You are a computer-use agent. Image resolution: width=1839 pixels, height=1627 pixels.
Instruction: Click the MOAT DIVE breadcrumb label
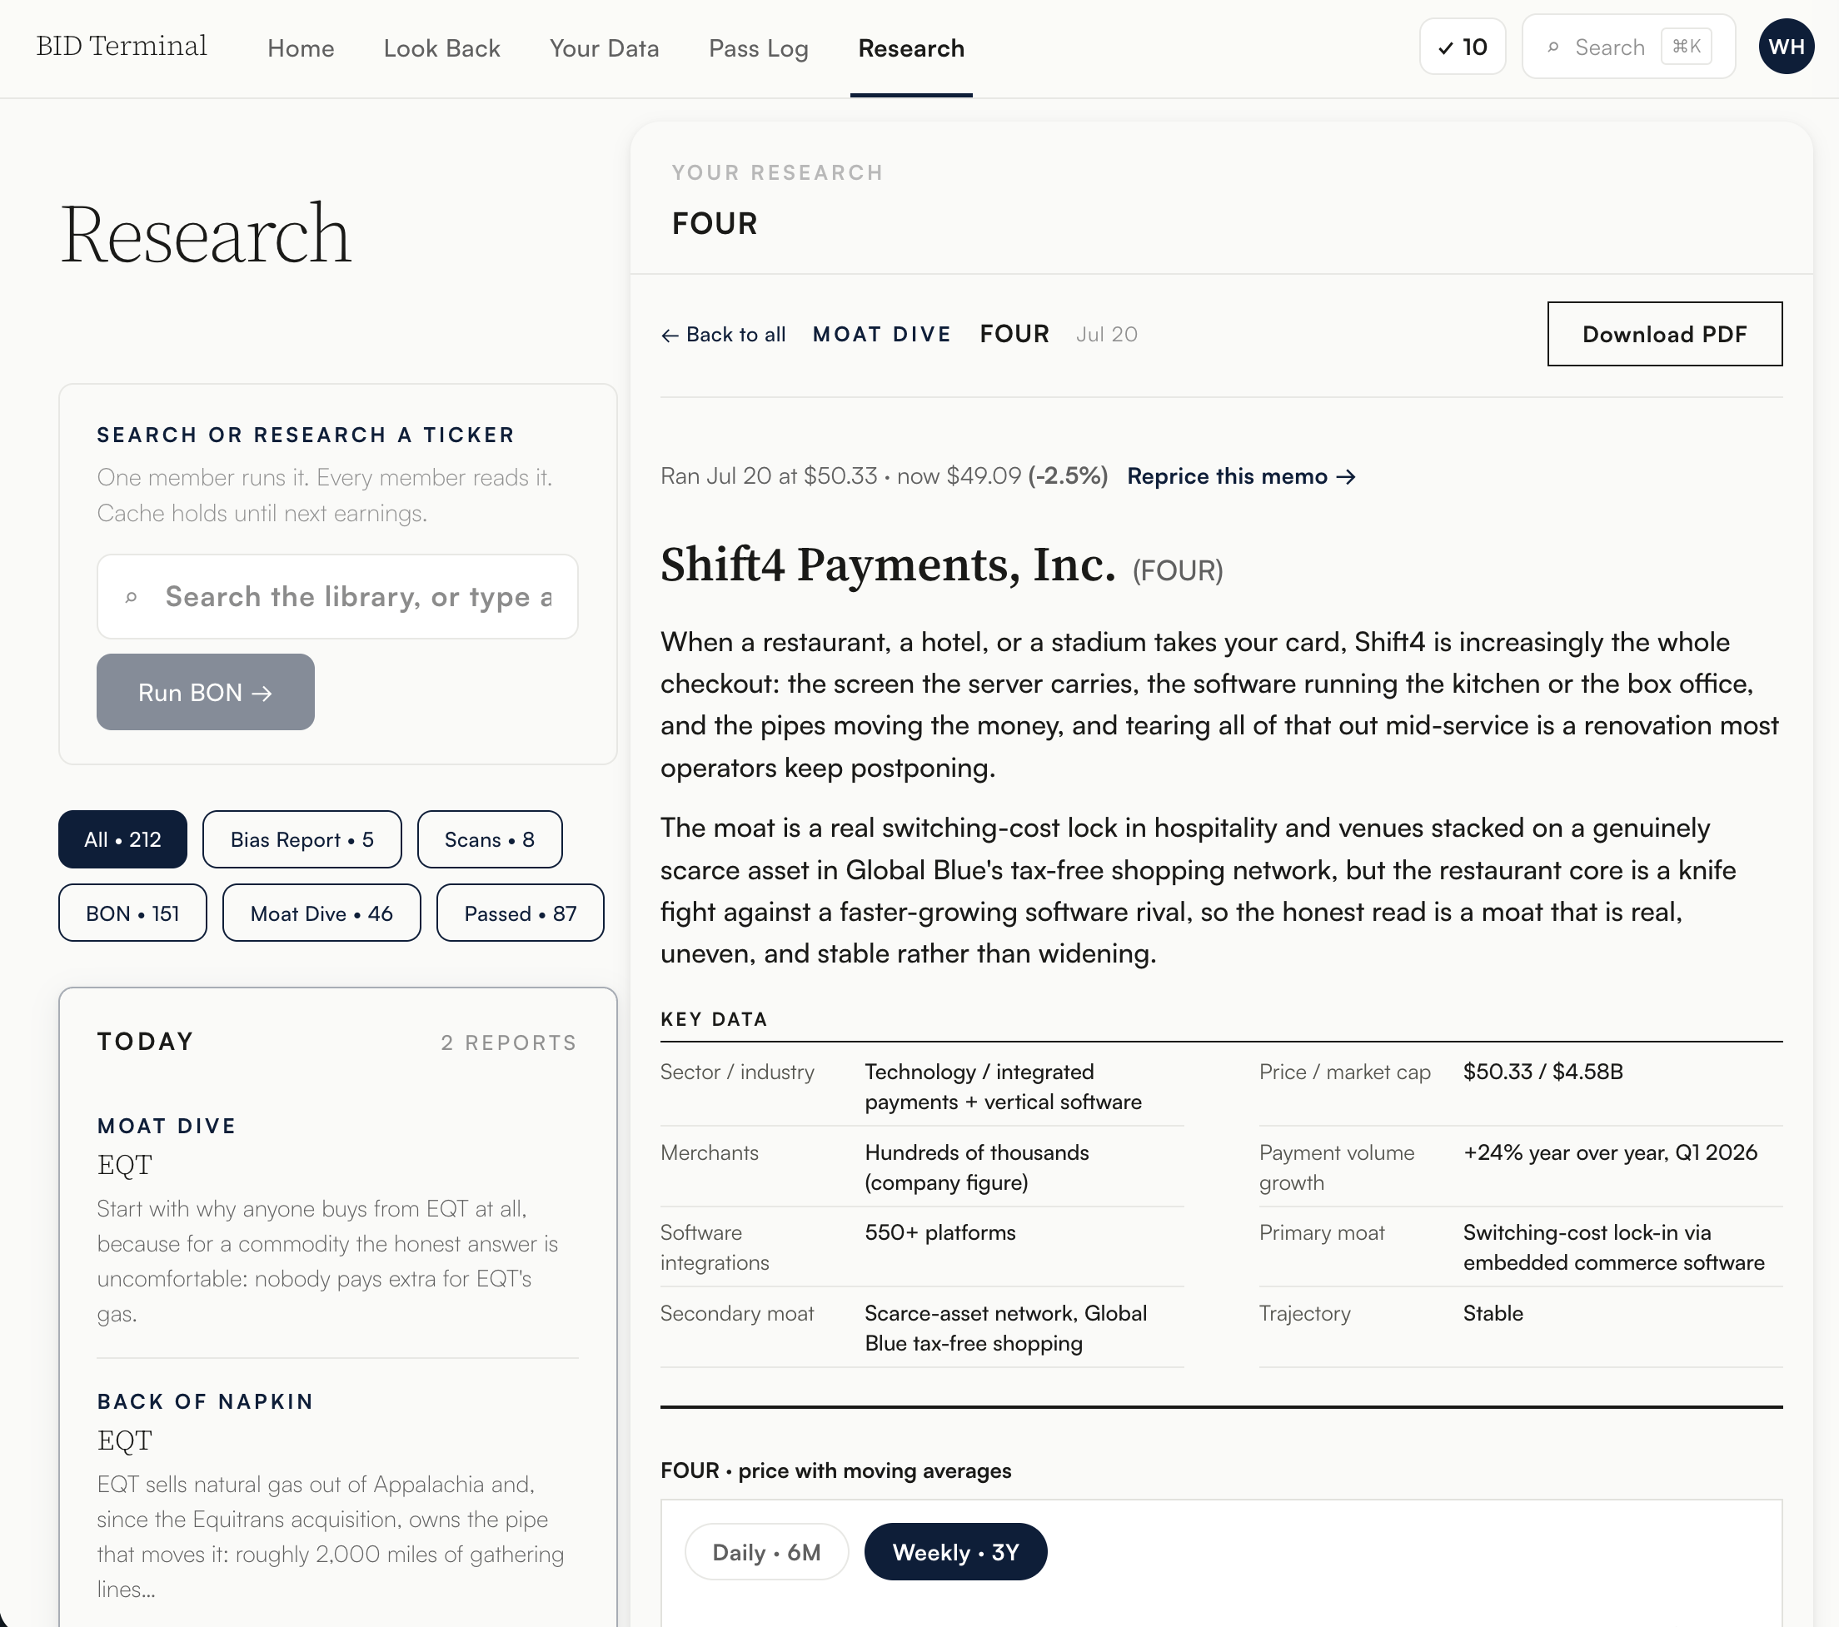[x=882, y=335]
